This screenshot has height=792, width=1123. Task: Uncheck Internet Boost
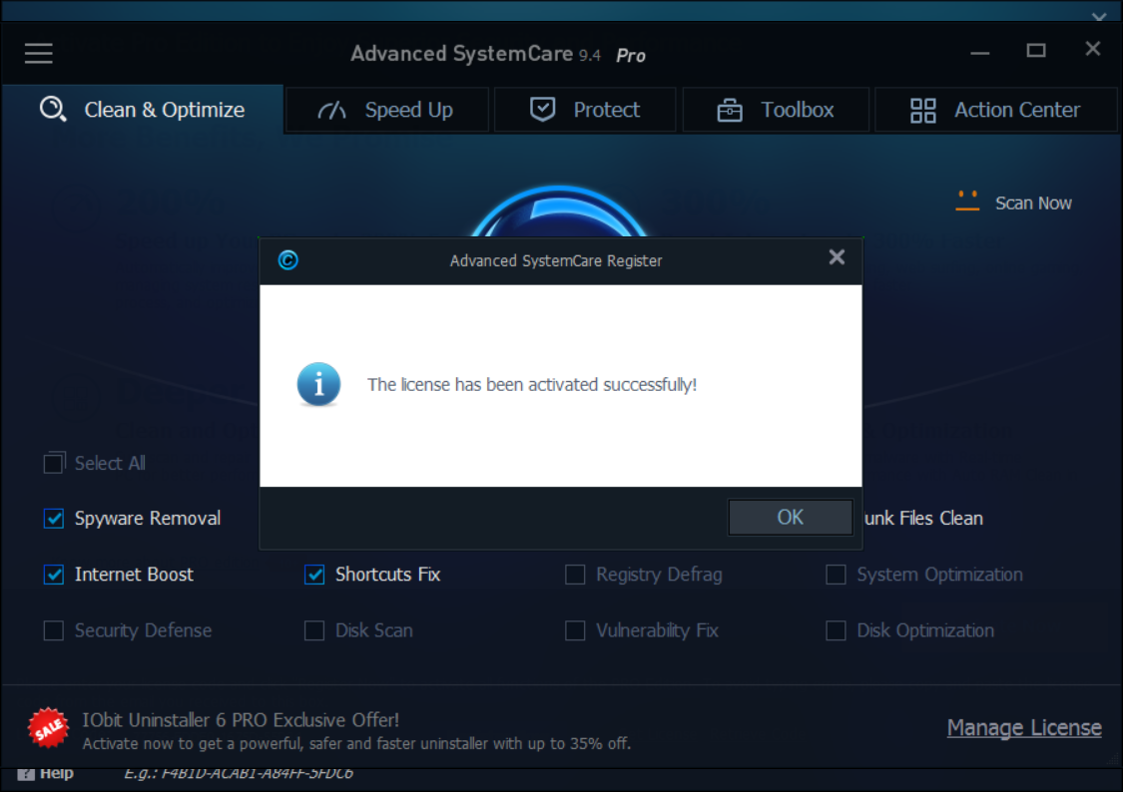[54, 575]
